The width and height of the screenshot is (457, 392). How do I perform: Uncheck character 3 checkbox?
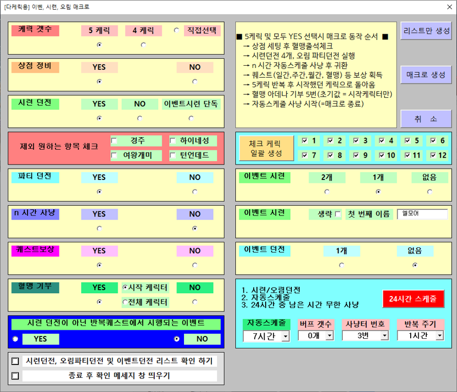(356, 141)
